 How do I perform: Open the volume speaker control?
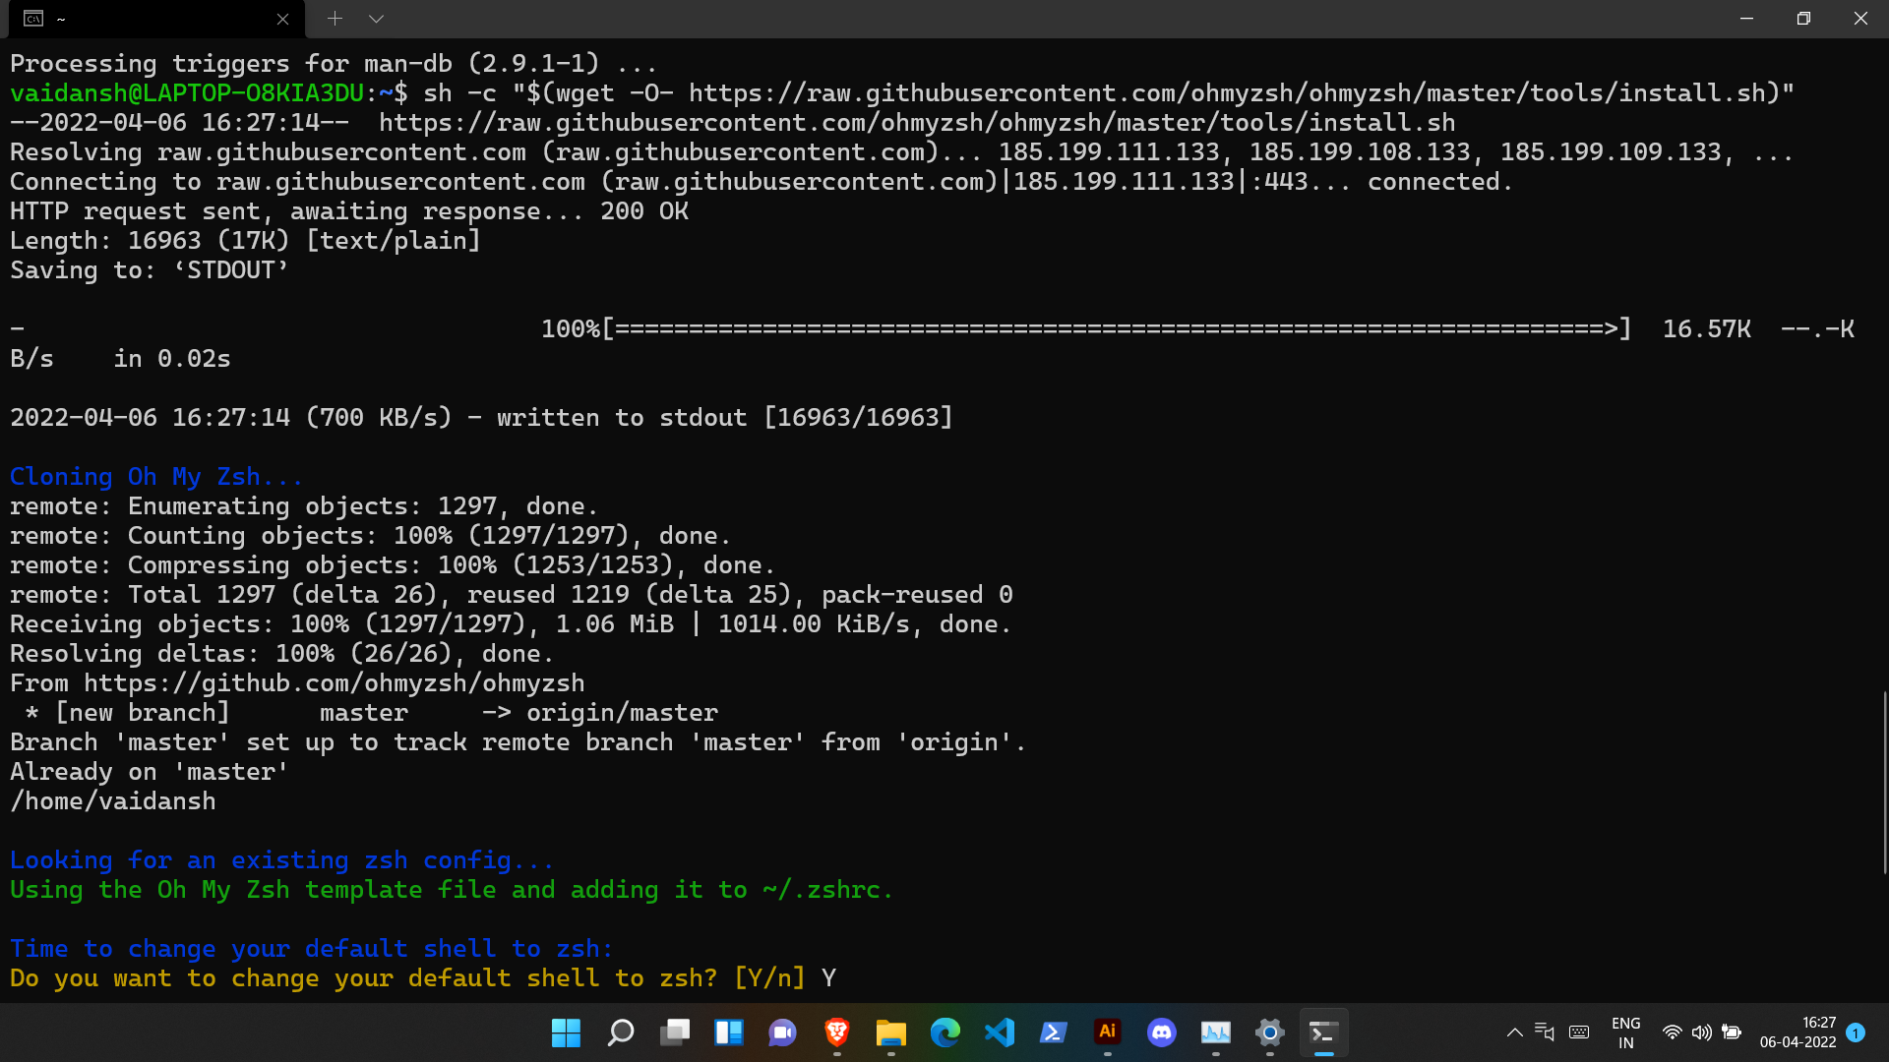1702,1032
